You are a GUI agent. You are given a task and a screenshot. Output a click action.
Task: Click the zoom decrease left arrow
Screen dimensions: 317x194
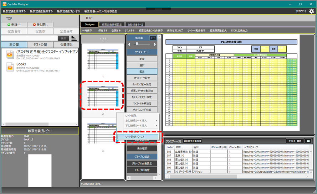(129, 44)
